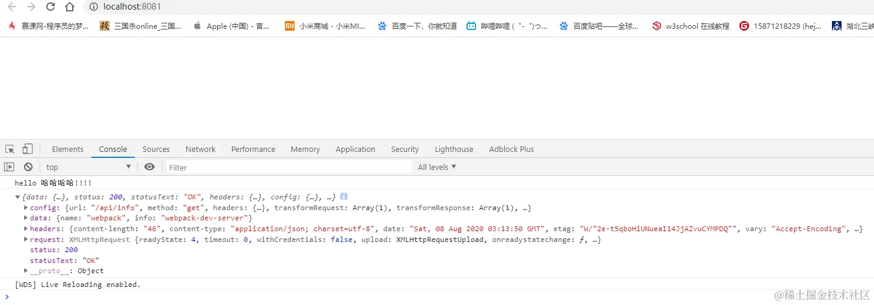
Task: Show the console sidebar
Action: [10, 167]
